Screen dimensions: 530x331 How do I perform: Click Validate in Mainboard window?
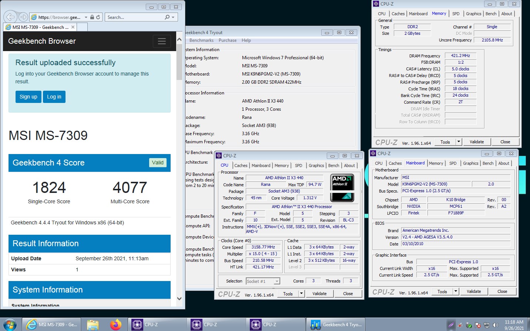(x=474, y=291)
